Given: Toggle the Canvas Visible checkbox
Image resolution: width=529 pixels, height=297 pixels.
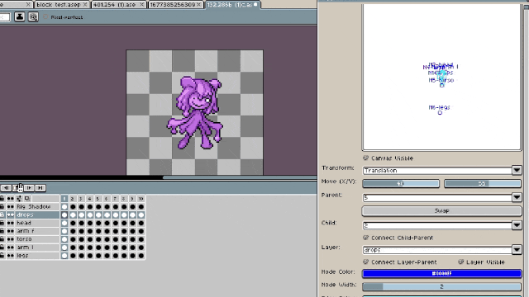Looking at the screenshot, I should (x=365, y=158).
